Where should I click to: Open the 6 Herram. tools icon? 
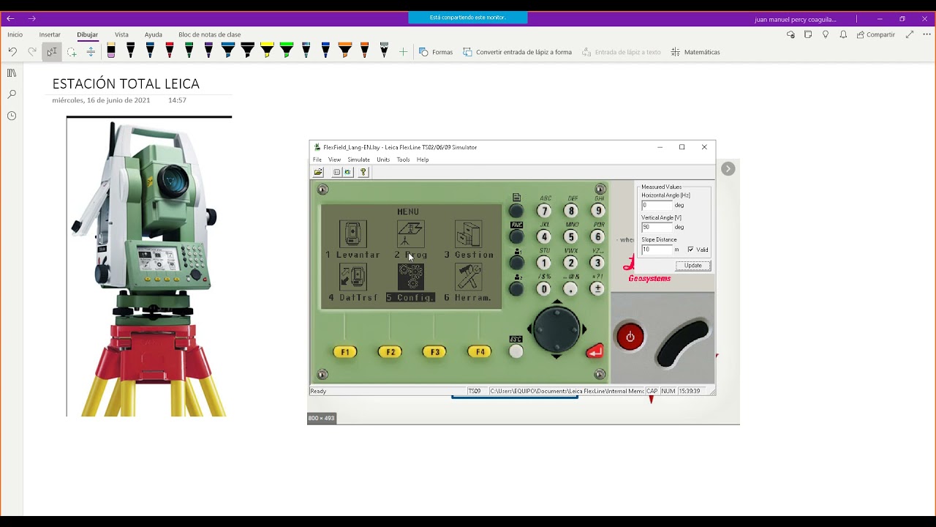pos(469,277)
